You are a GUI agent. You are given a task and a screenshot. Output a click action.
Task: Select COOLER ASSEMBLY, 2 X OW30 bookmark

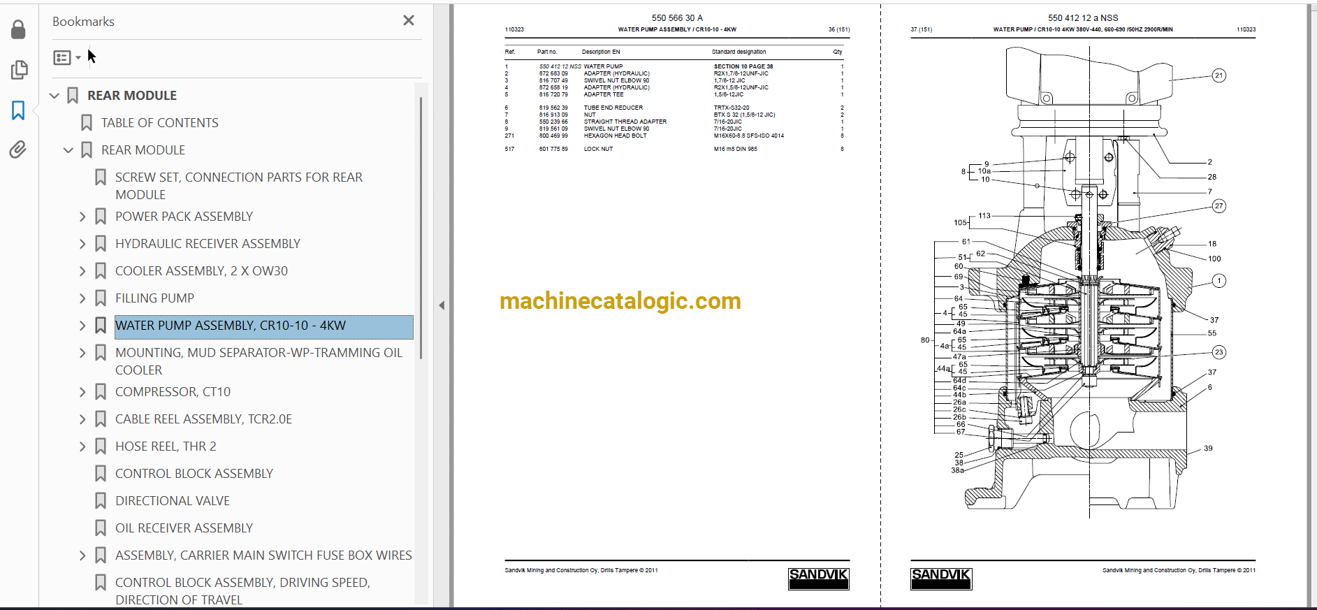(x=201, y=271)
